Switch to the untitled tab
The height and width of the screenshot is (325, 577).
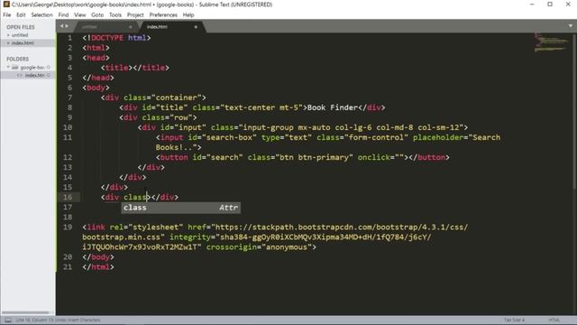pyautogui.click(x=105, y=27)
